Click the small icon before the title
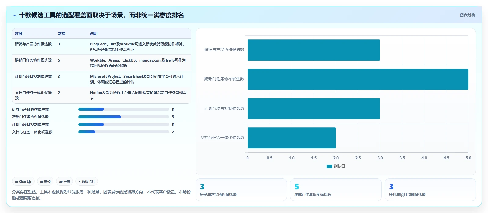488x213 pixels. (x=14, y=15)
